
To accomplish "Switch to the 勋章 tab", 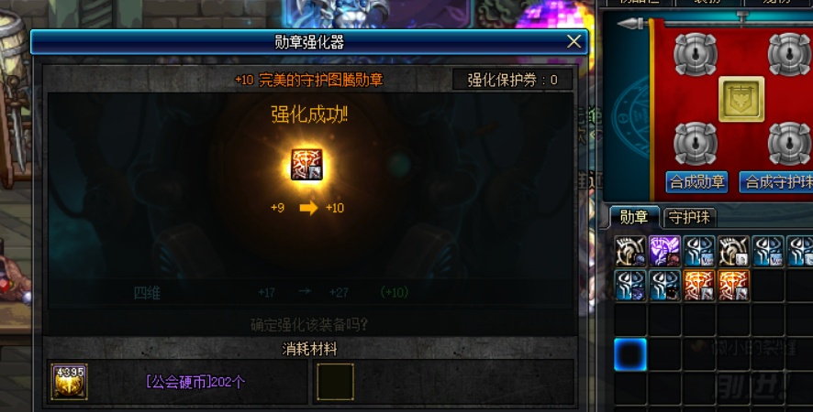I will click(x=634, y=217).
